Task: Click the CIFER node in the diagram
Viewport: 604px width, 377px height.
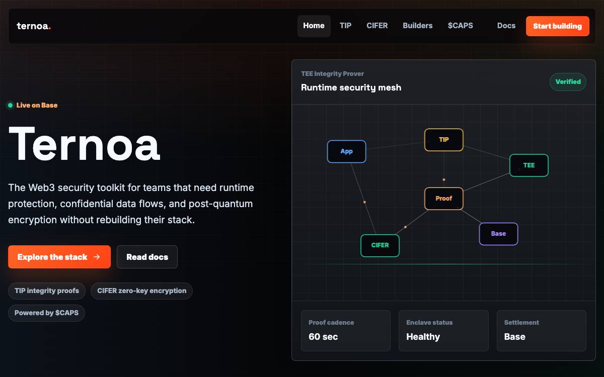Action: (380, 245)
